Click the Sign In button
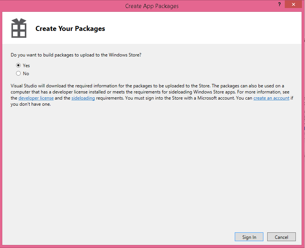Viewport: 305px width, 248px height. point(249,237)
